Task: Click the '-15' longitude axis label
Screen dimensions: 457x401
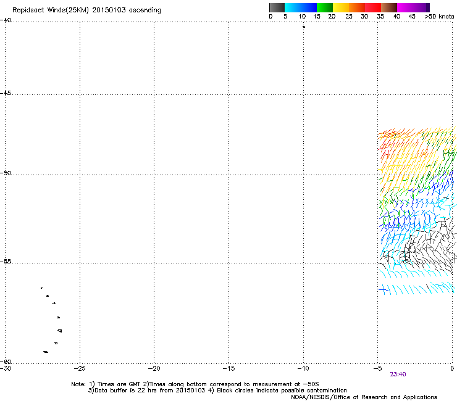Action: pyautogui.click(x=228, y=369)
